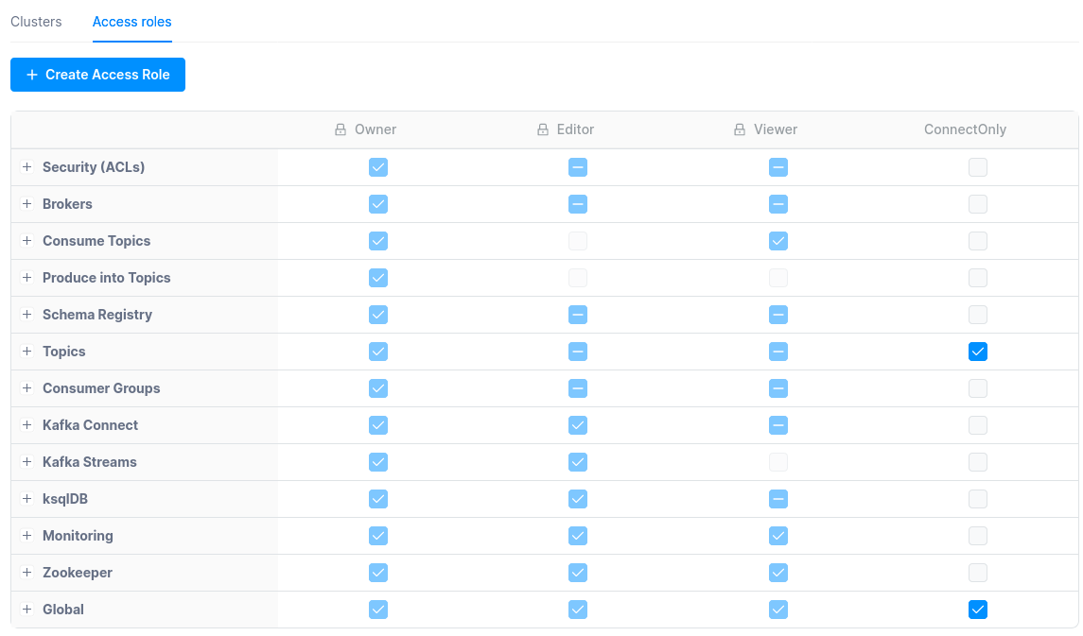Screen dimensions: 1083x636
Task: Enable Kafka Streams for ConnectOnly role
Action: click(x=978, y=462)
